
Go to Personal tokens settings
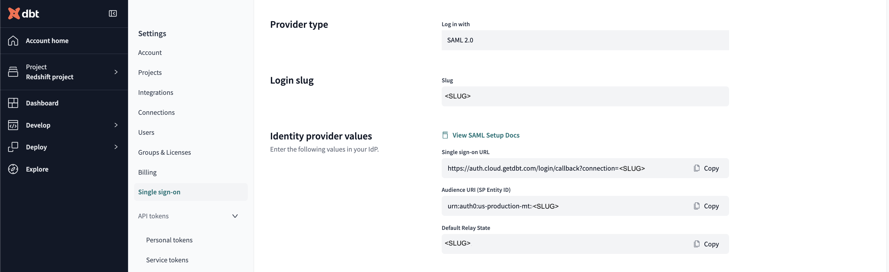169,240
